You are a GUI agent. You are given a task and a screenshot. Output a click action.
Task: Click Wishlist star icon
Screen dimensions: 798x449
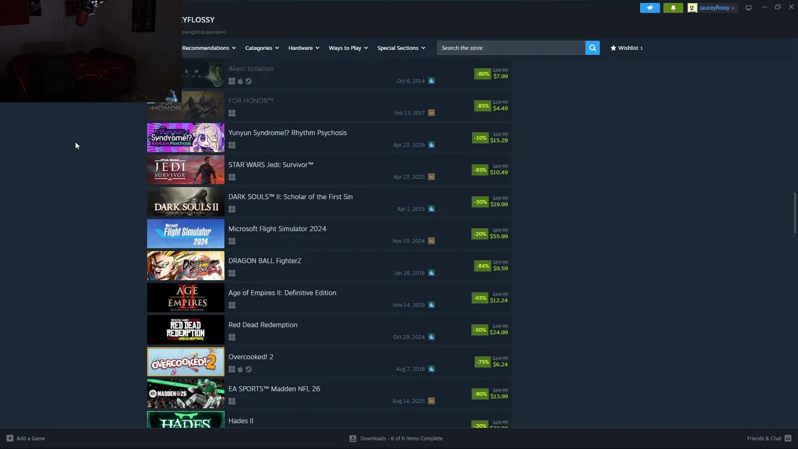click(613, 47)
